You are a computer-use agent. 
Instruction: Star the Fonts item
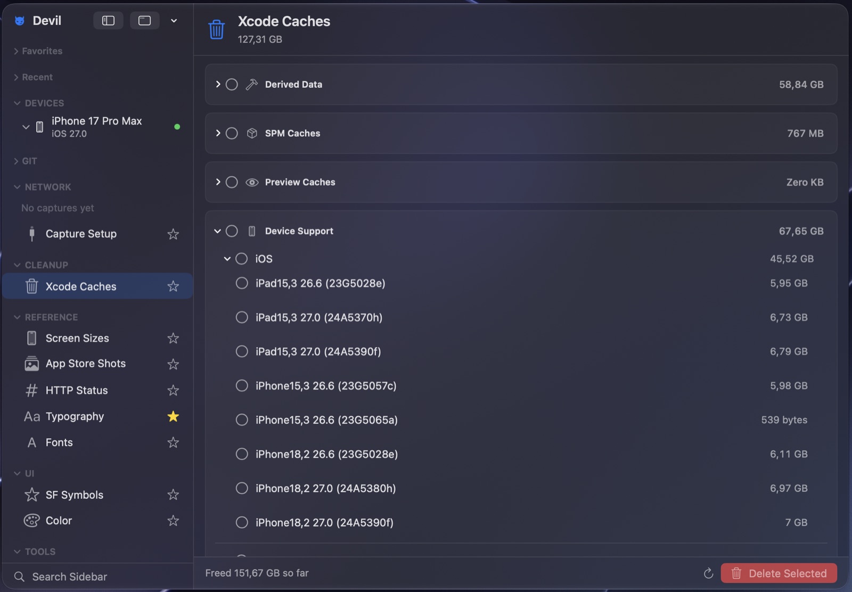173,442
